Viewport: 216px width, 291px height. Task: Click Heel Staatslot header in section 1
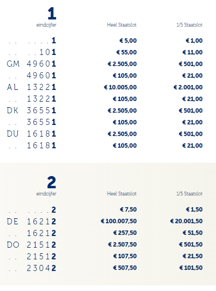pyautogui.click(x=122, y=25)
